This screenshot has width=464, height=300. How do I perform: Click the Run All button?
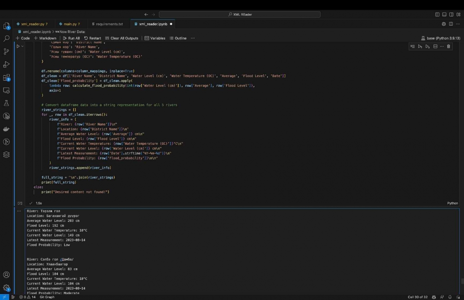click(71, 38)
